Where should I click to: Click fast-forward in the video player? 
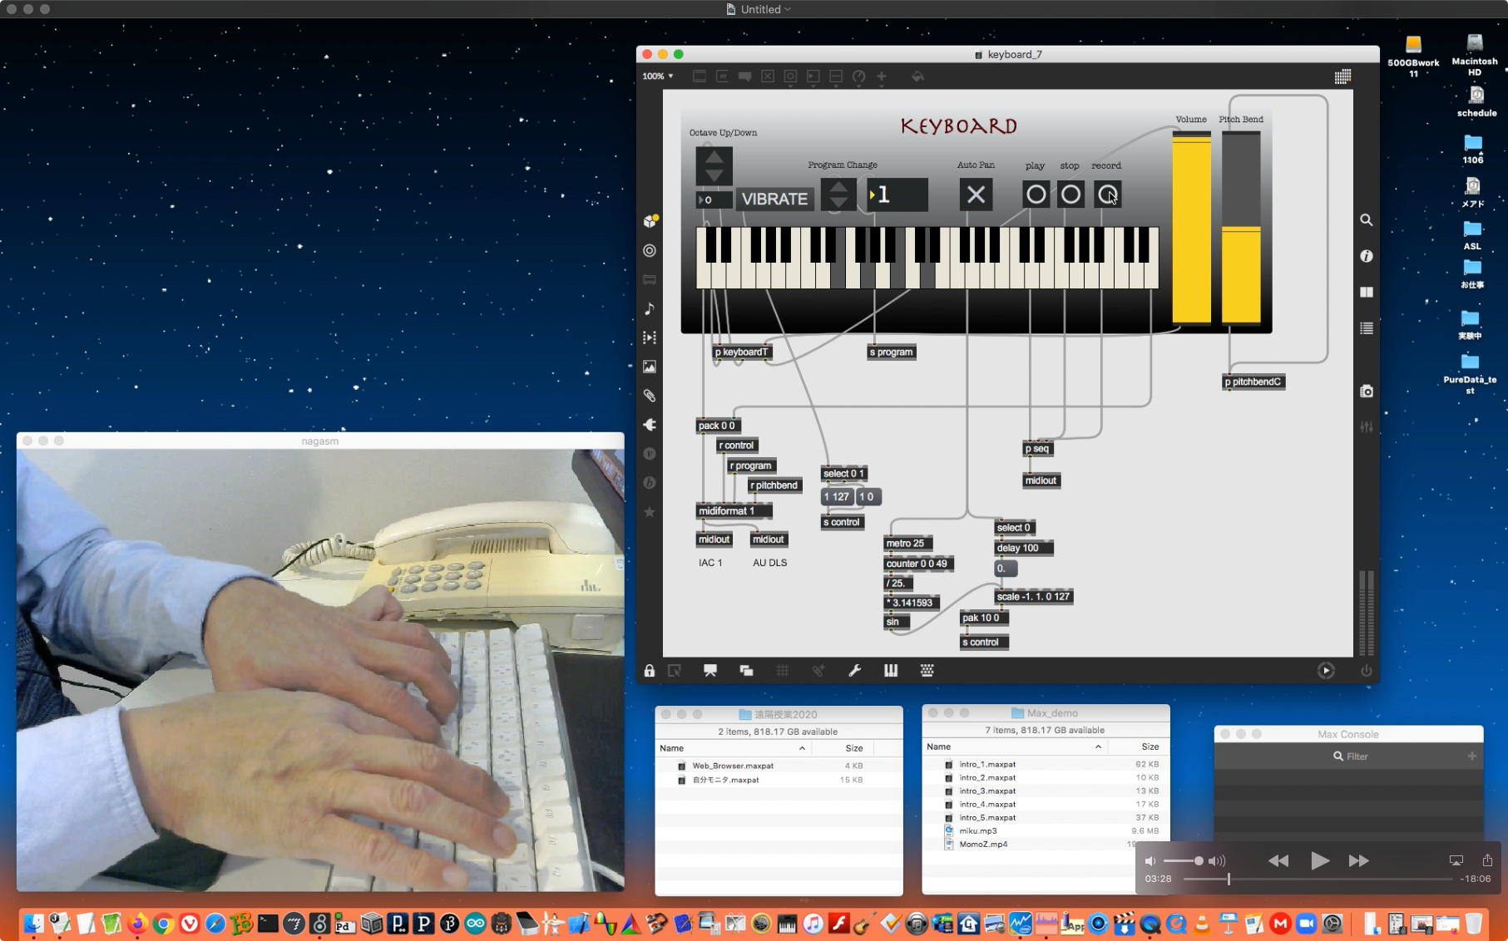(1359, 860)
